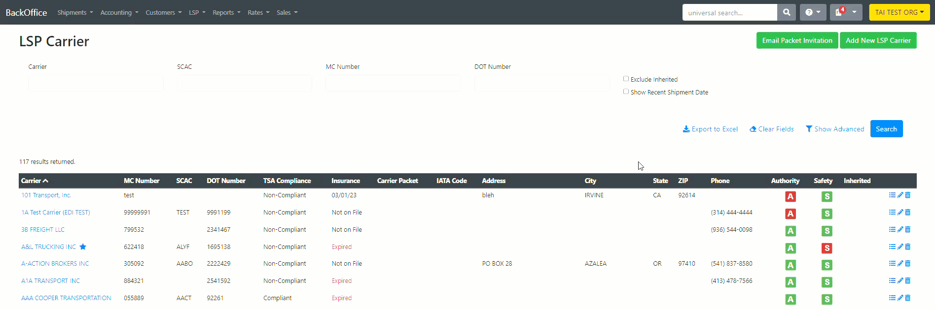Open the Customers dropdown menu

pos(164,12)
